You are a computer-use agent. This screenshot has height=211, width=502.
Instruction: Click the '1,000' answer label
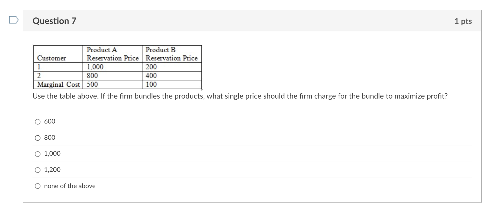pos(52,154)
